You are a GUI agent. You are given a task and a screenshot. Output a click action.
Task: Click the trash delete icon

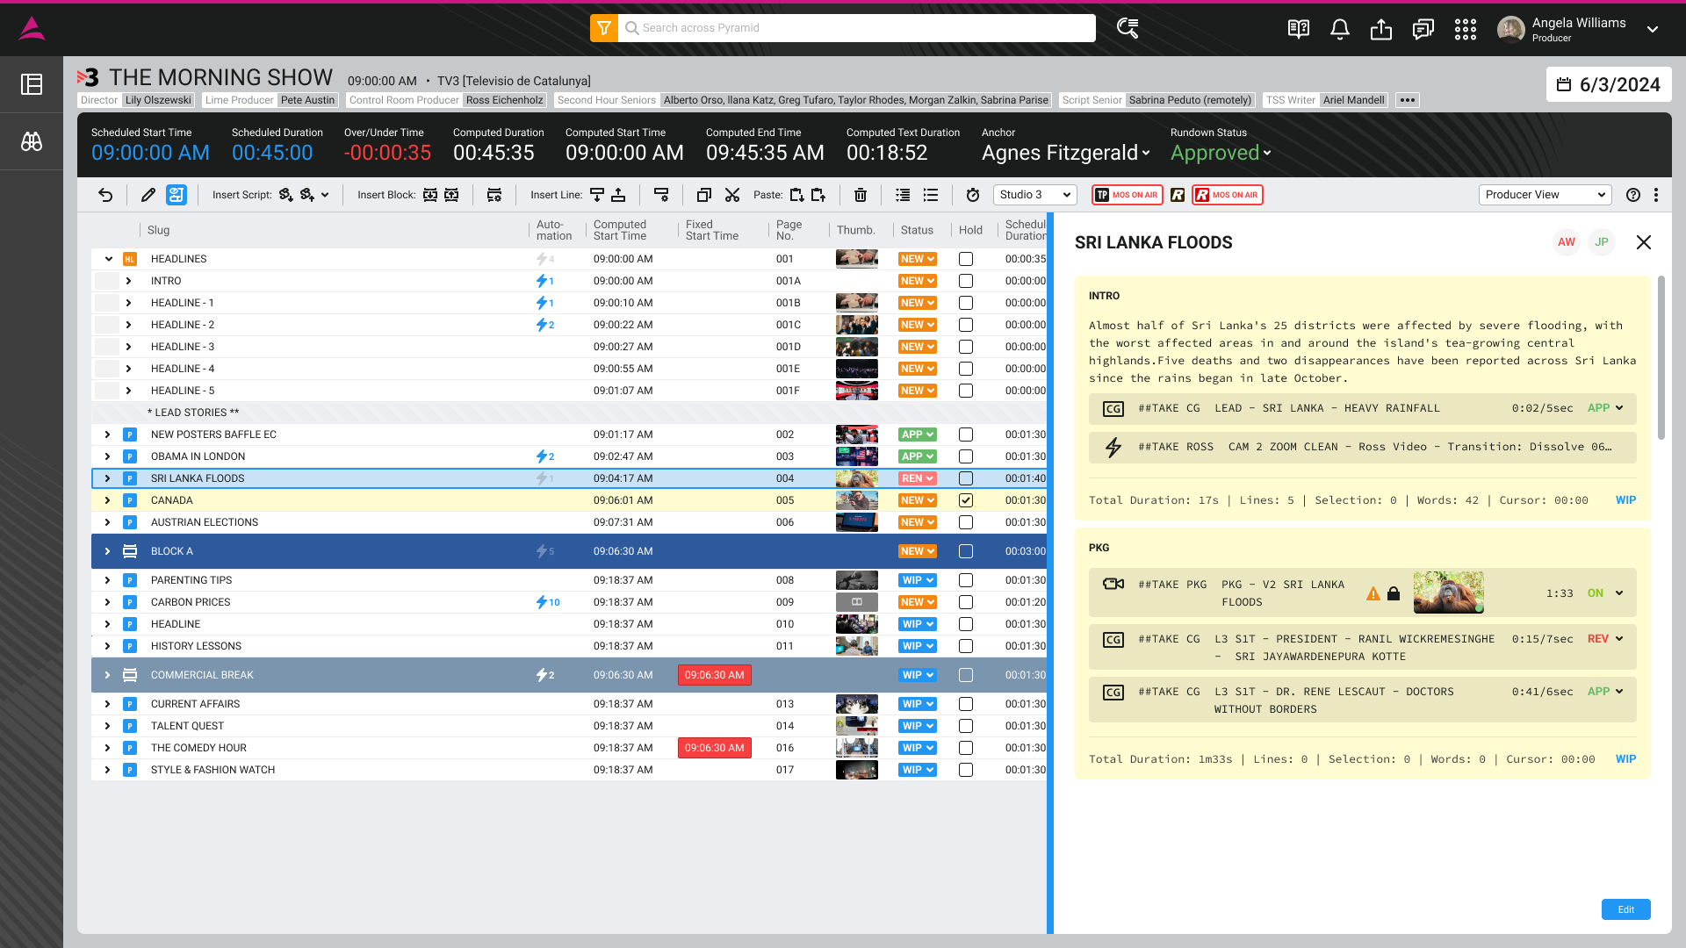(861, 195)
